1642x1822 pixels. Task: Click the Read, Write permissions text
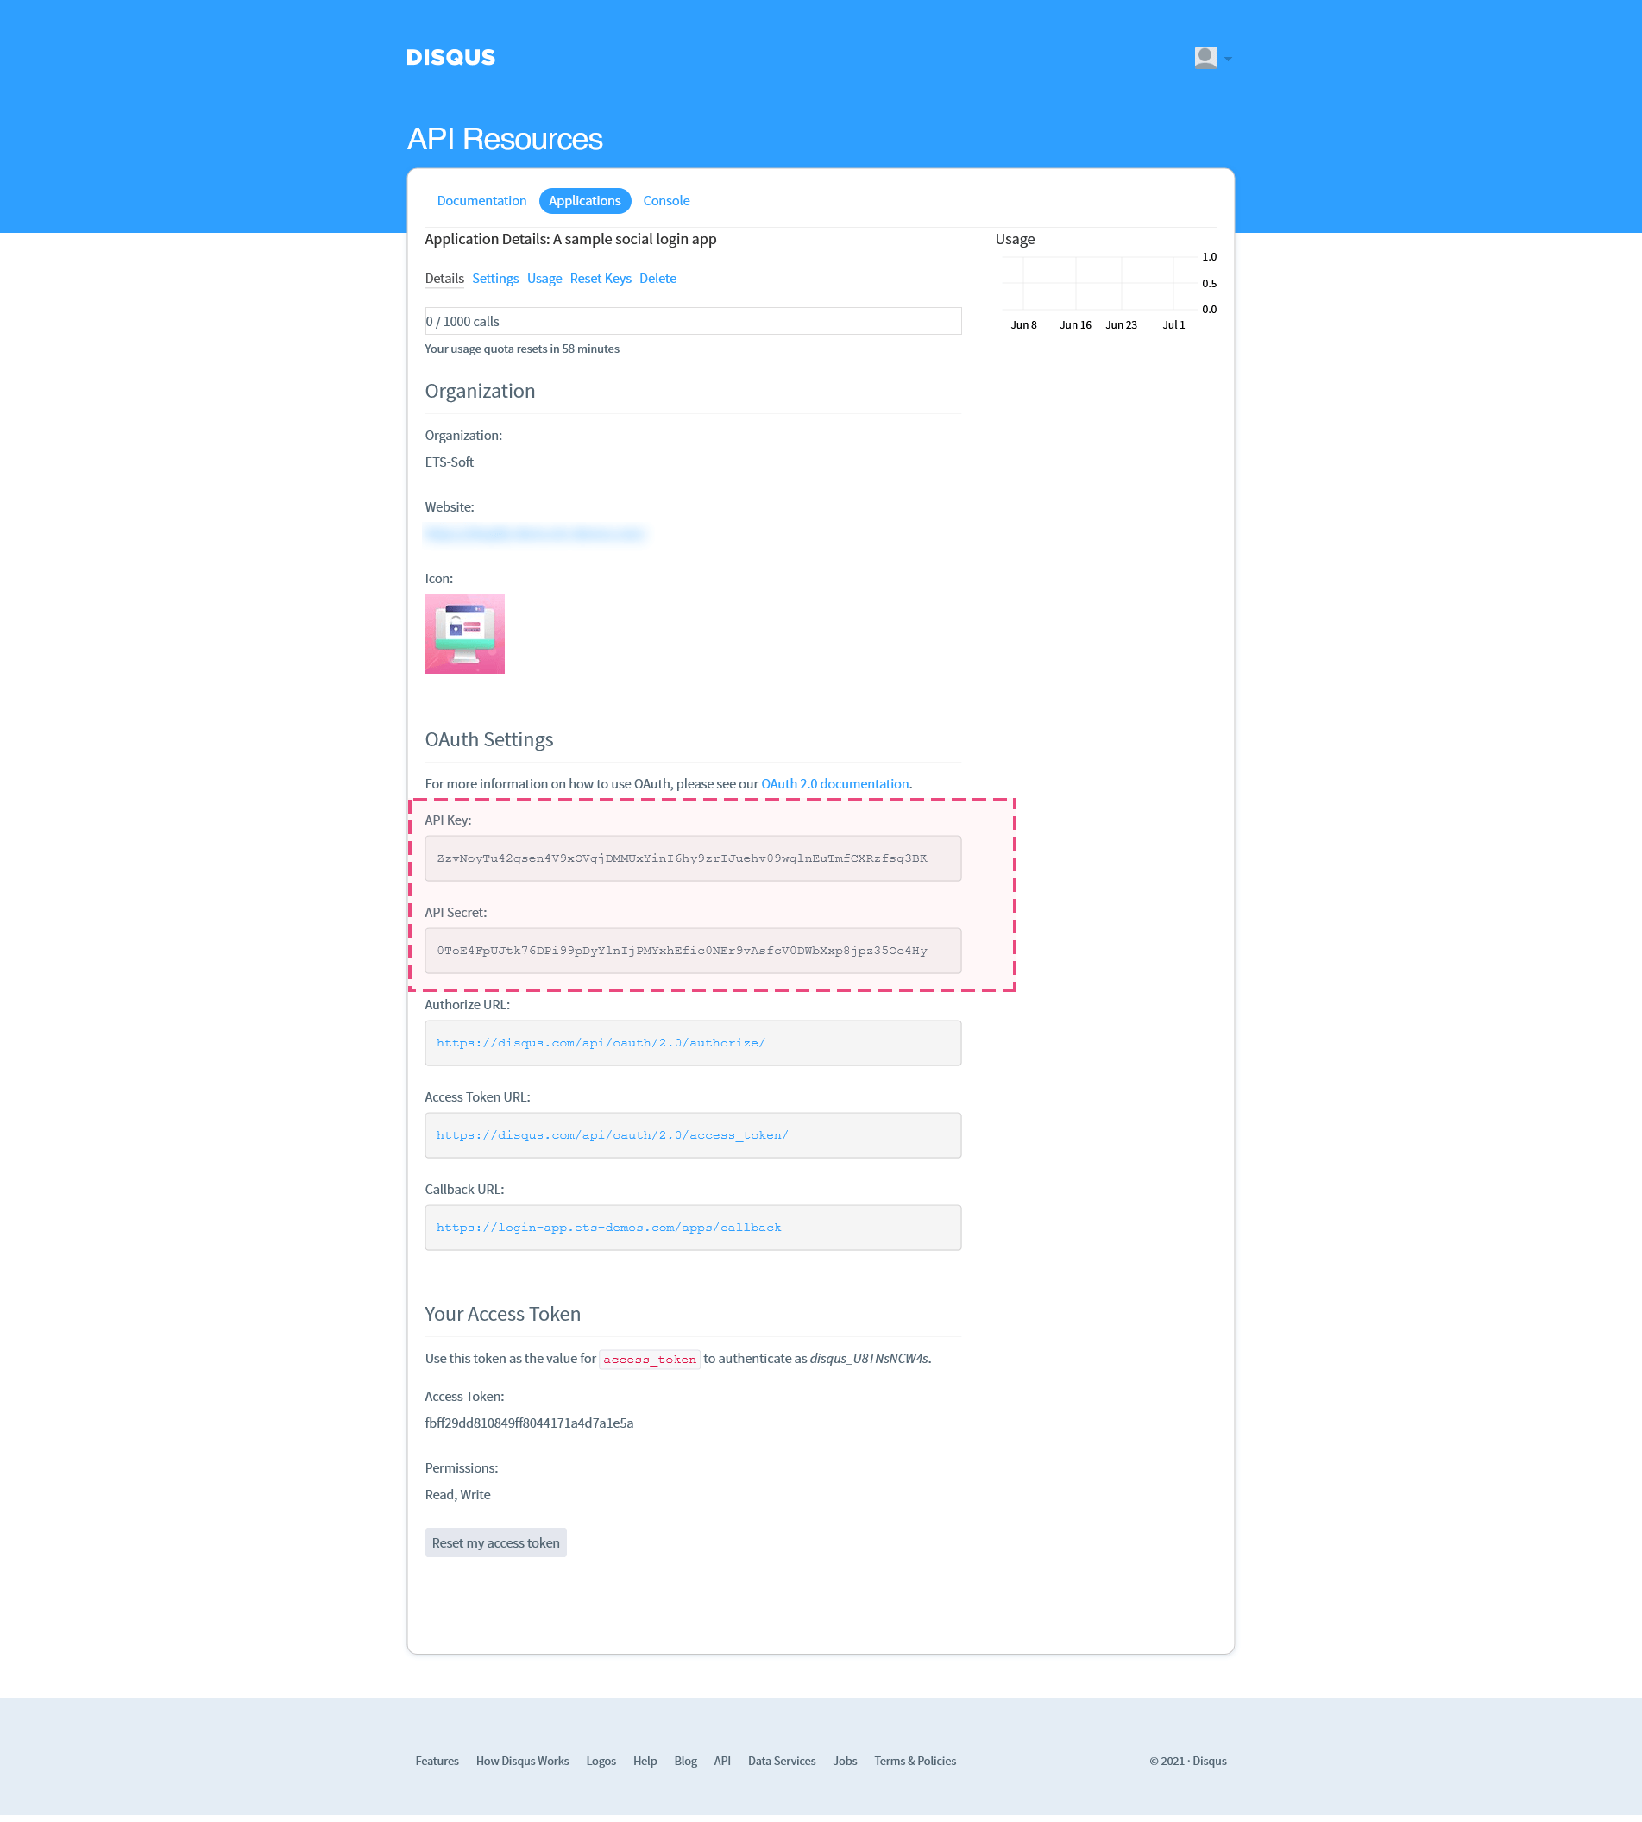(x=457, y=1494)
